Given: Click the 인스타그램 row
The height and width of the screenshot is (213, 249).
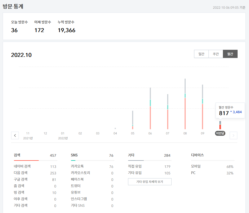Looking at the screenshot, I should click(x=92, y=199).
